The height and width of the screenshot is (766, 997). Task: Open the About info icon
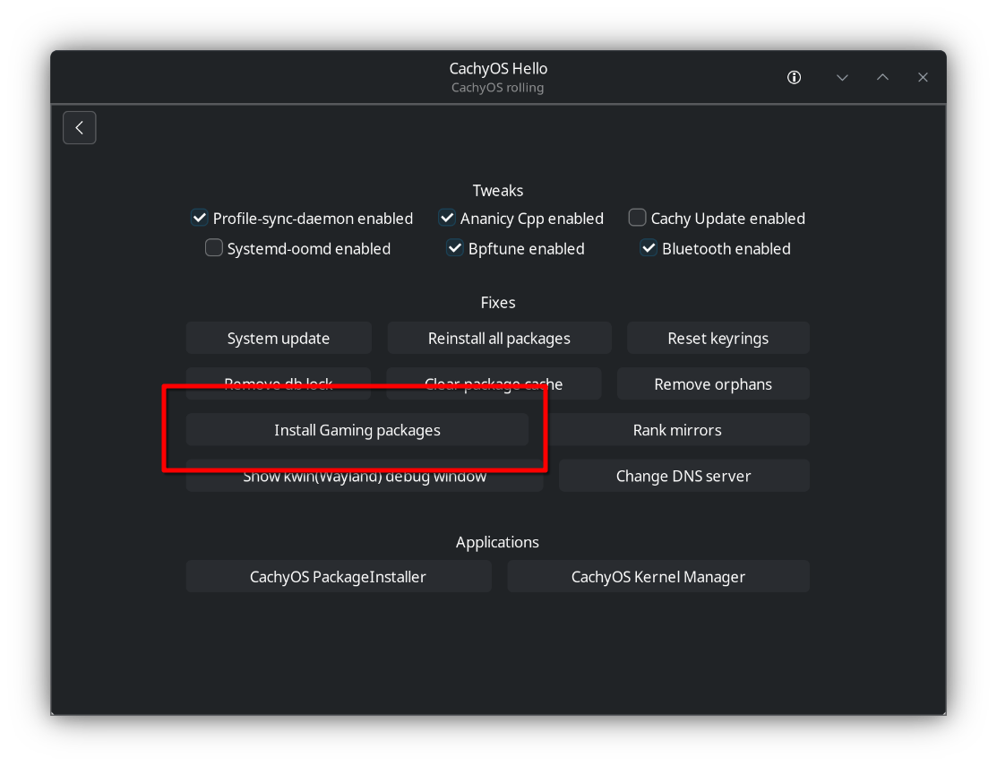(794, 78)
